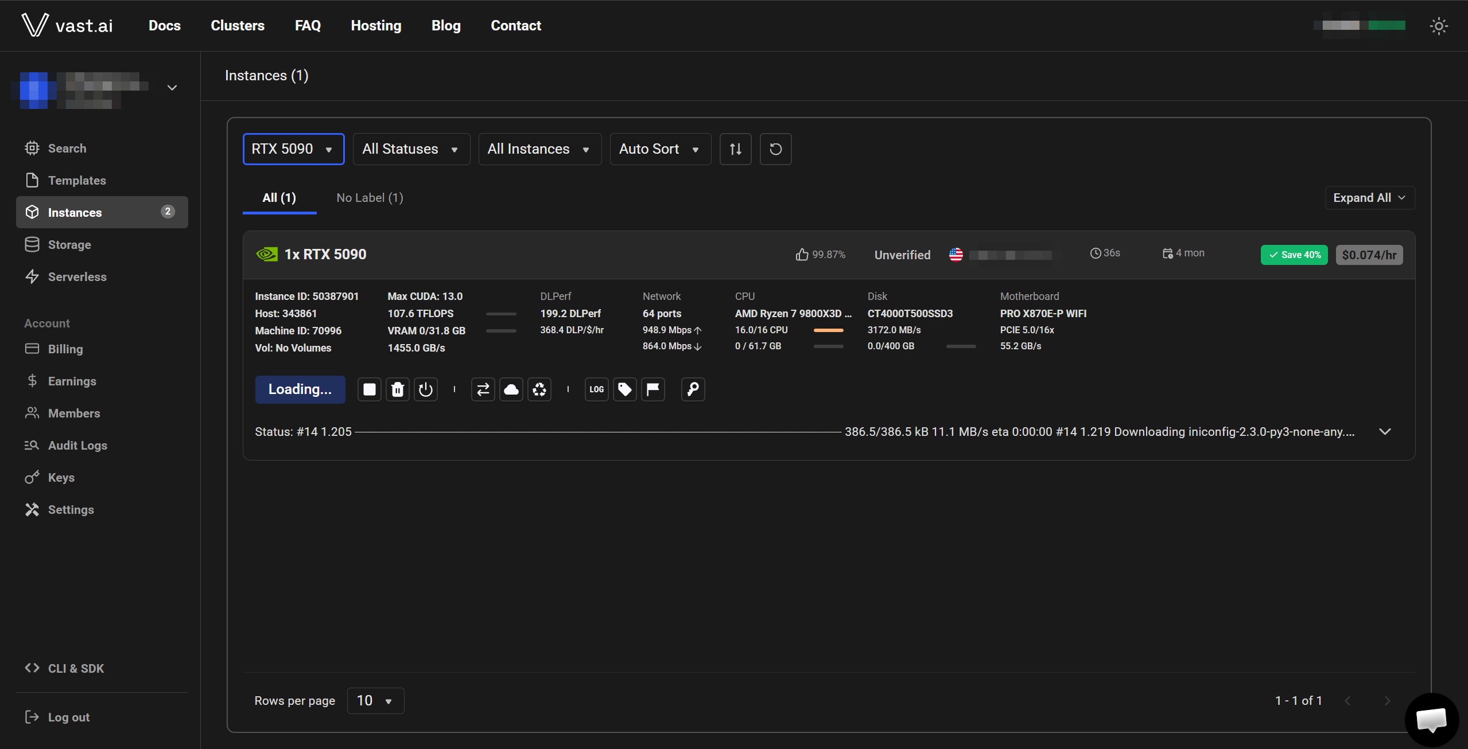This screenshot has width=1468, height=749.
Task: Refresh instances list with the reload icon
Action: 775,149
